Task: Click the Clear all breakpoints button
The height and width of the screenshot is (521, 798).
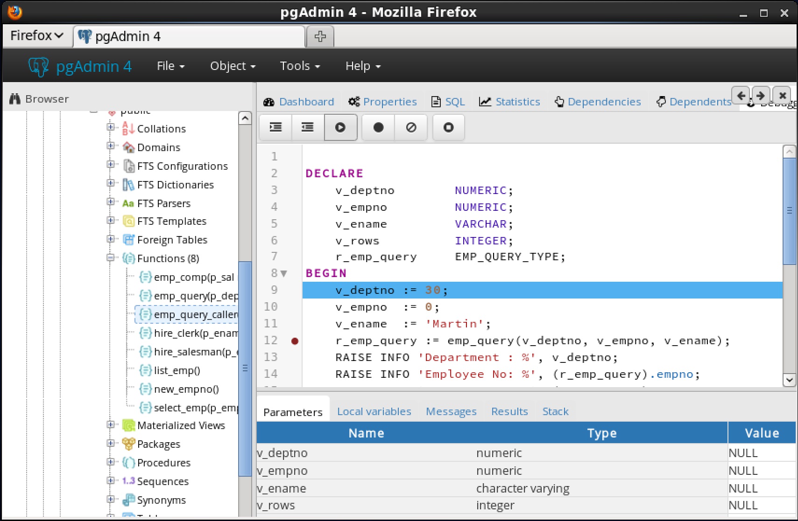Action: (411, 127)
